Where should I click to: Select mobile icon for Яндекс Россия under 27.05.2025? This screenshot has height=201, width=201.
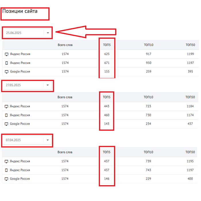(x=7, y=115)
